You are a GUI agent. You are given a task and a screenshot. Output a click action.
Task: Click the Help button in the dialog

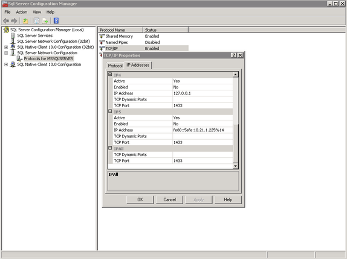[228, 200]
